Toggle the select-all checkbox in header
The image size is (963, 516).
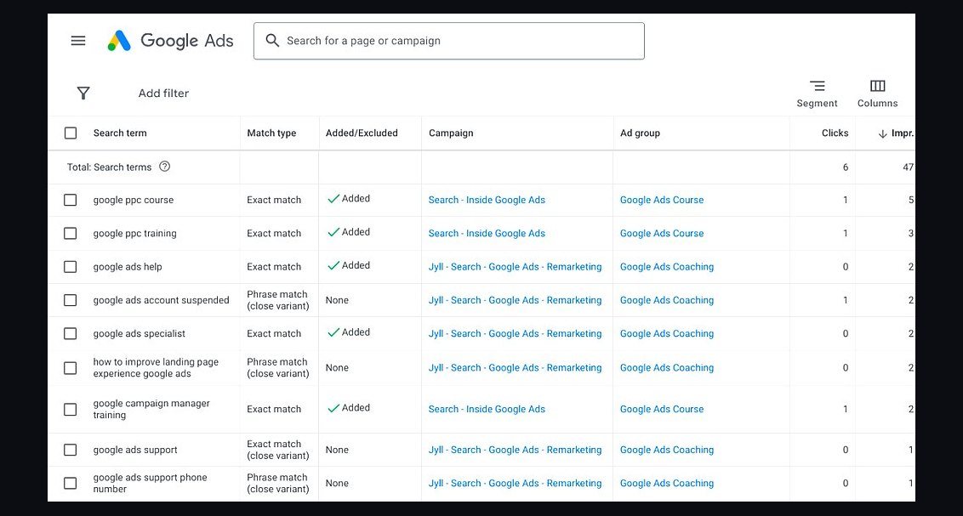click(x=71, y=133)
